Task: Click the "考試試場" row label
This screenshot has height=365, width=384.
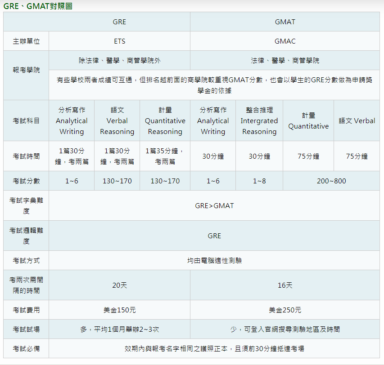Action: tap(26, 329)
